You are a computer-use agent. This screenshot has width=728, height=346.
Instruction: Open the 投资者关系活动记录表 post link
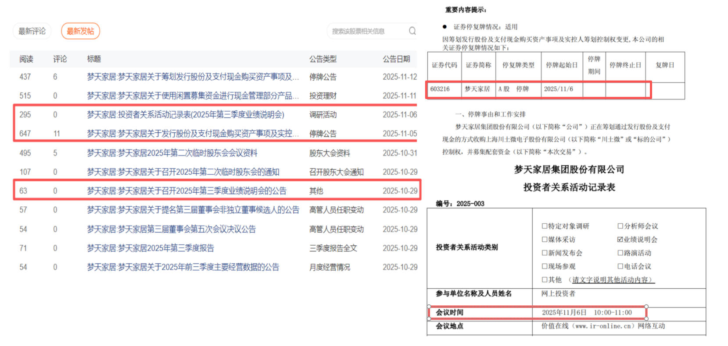186,115
